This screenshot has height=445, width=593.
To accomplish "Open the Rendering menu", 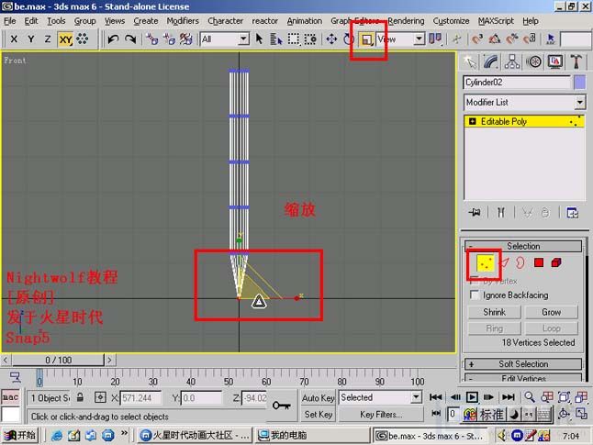I will click(x=406, y=21).
